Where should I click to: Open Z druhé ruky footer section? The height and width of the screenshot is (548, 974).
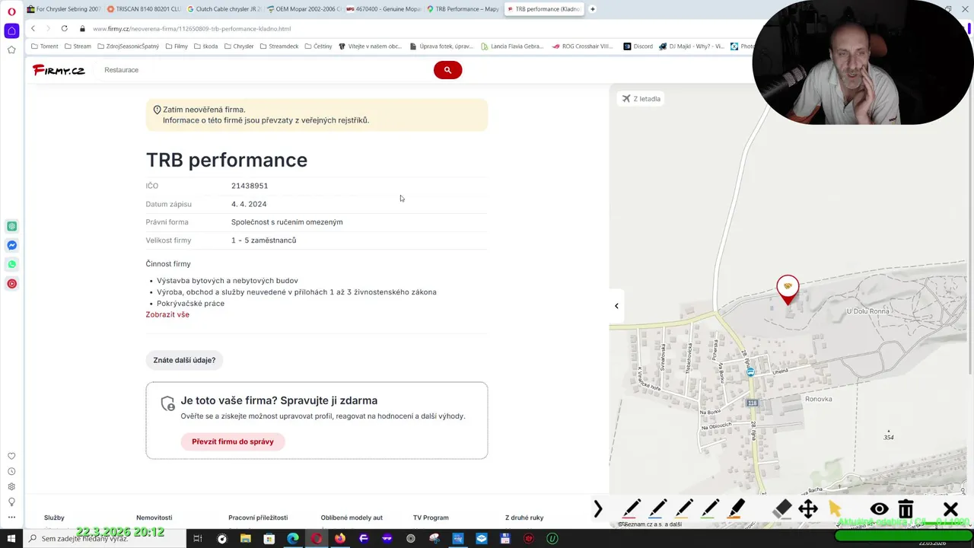click(x=524, y=518)
